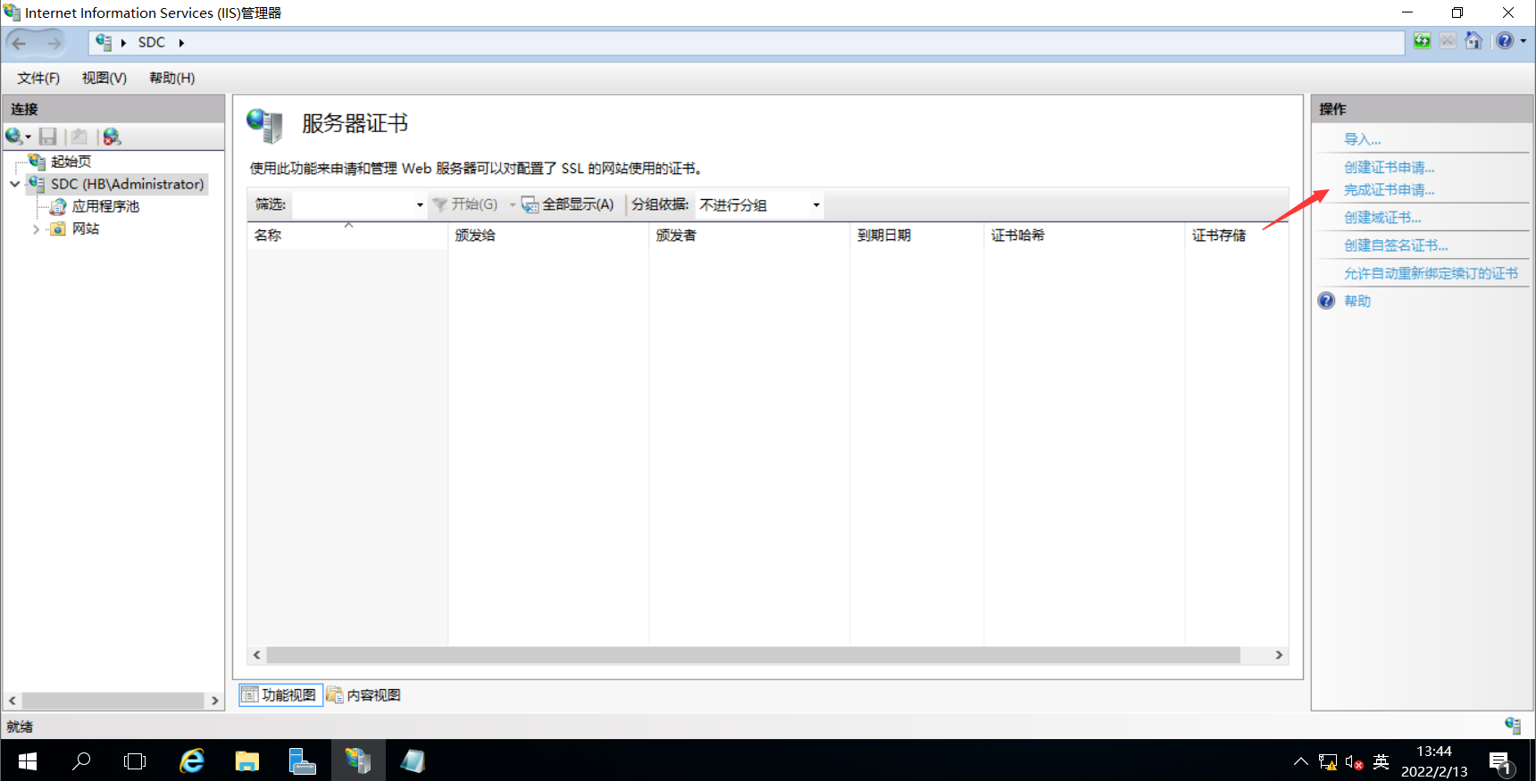Select the 起始页 tree node
1536x781 pixels.
[71, 162]
